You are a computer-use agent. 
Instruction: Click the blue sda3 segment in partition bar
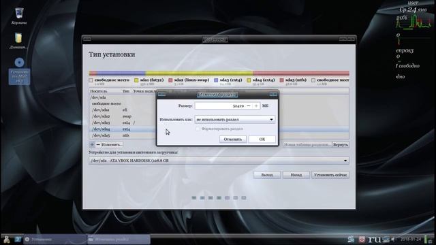pos(121,73)
